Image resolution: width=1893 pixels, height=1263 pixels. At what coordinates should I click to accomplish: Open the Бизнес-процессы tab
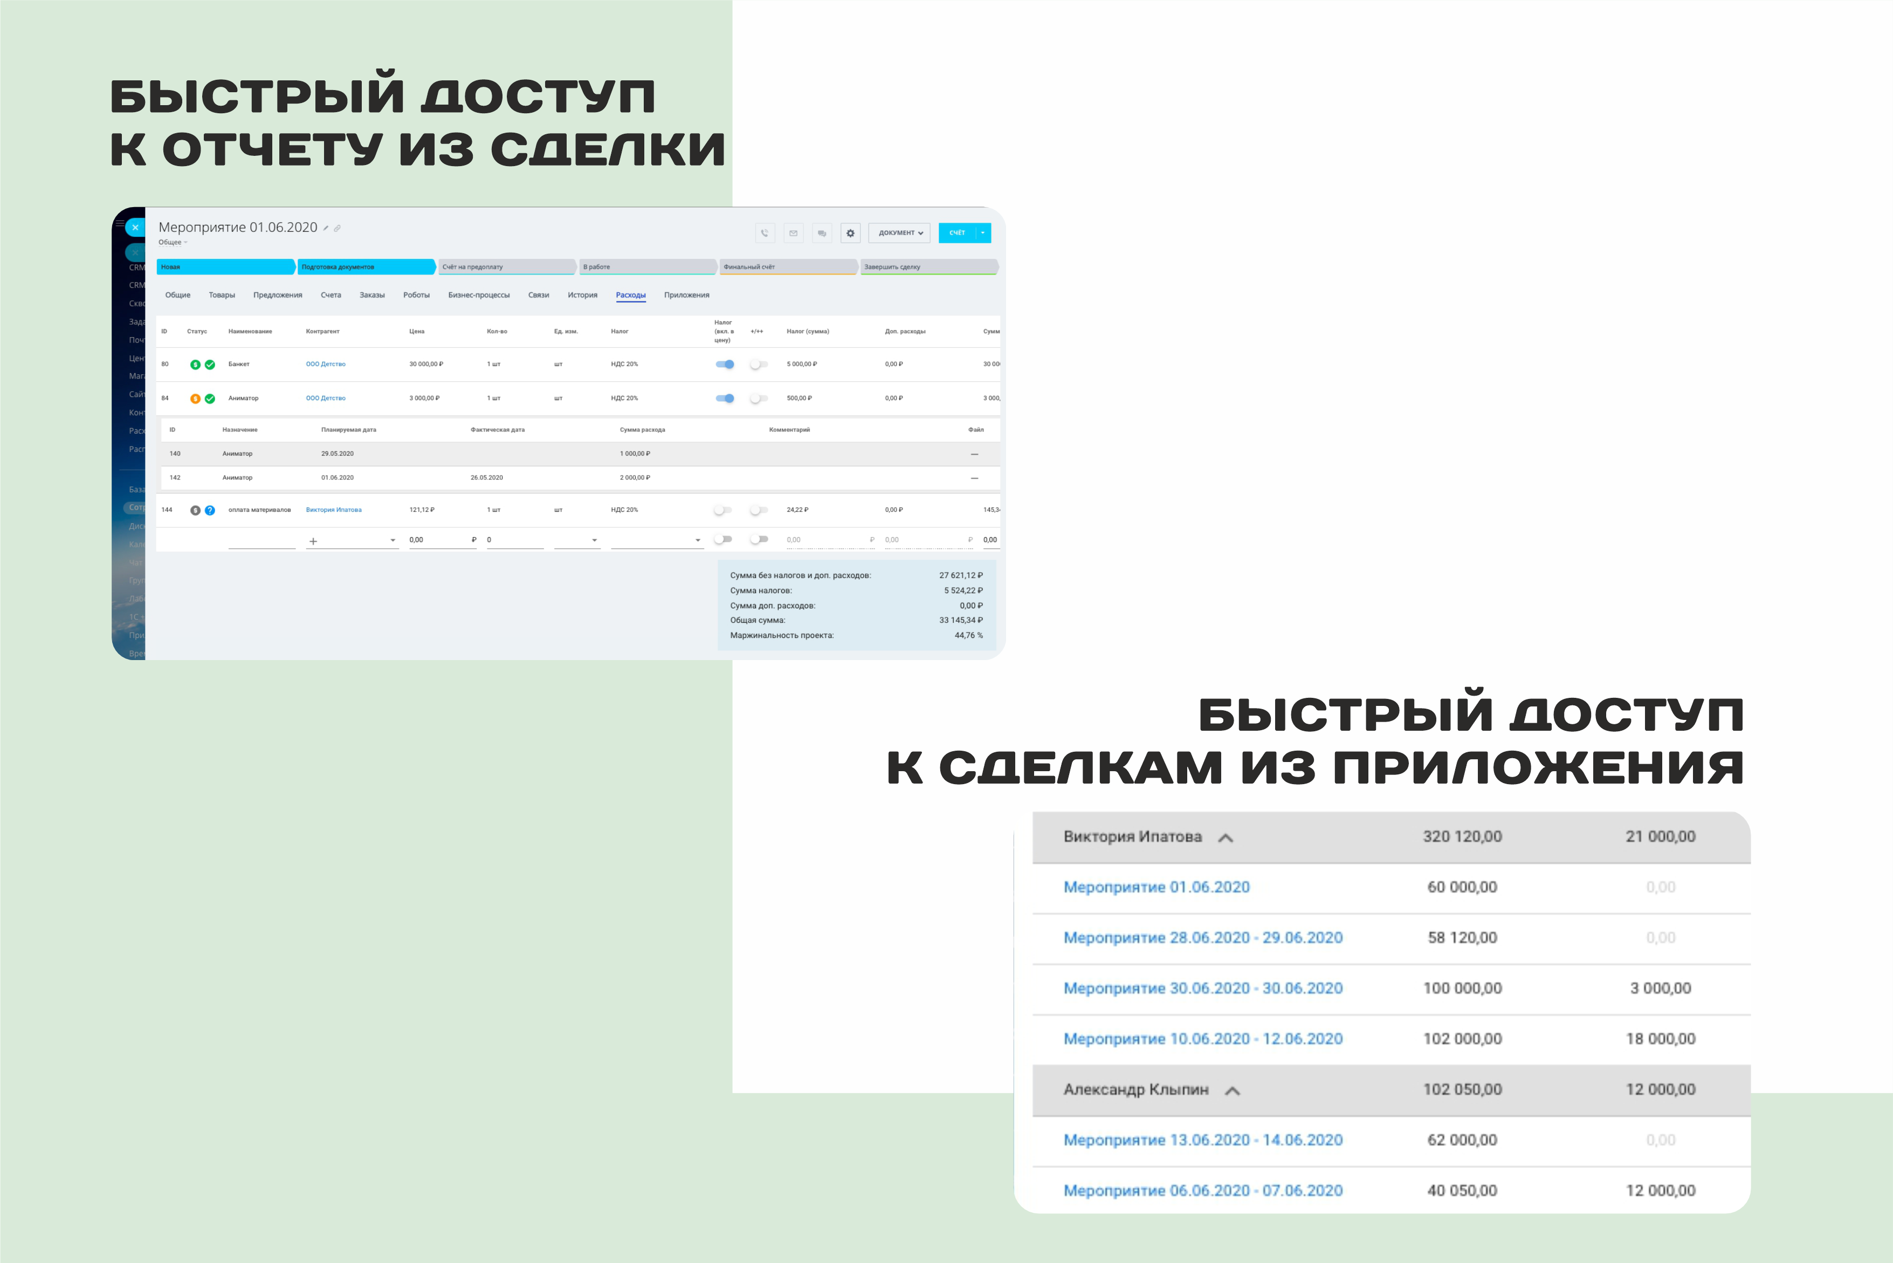pos(478,296)
